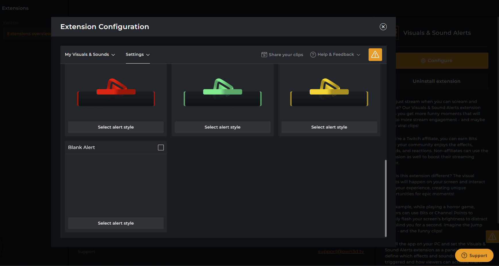Click the Extension Configuration title
499x266 pixels.
105,27
